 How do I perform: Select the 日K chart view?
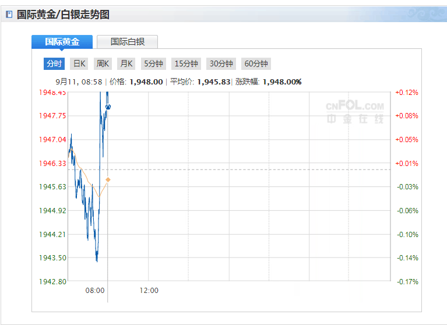point(79,63)
